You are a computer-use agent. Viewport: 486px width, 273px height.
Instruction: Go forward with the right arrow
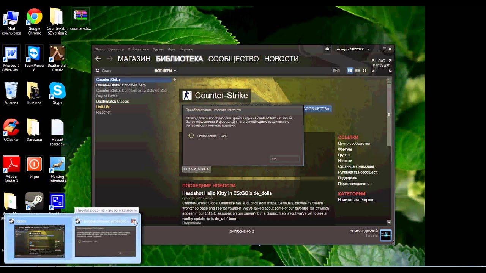[x=110, y=59]
